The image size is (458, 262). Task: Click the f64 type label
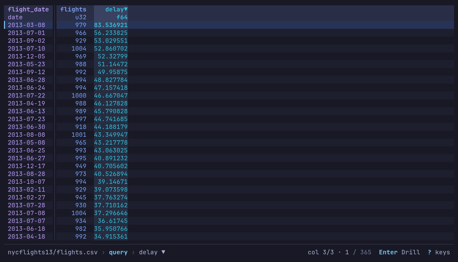click(x=122, y=17)
